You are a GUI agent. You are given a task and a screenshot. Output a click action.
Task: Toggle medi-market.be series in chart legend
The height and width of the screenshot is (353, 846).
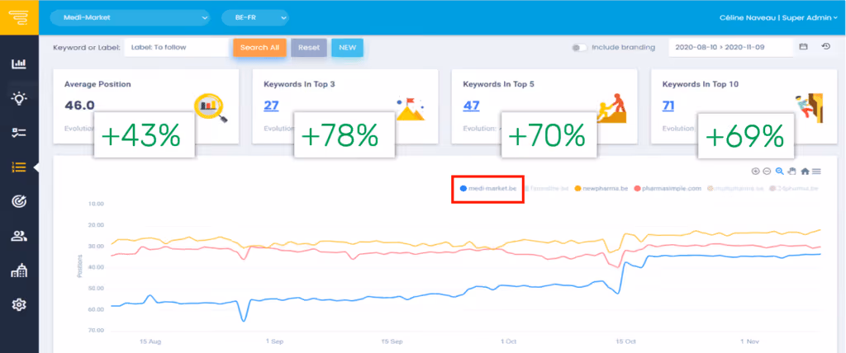(487, 189)
